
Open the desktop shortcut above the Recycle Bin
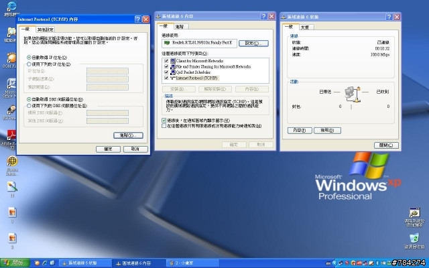point(414,213)
